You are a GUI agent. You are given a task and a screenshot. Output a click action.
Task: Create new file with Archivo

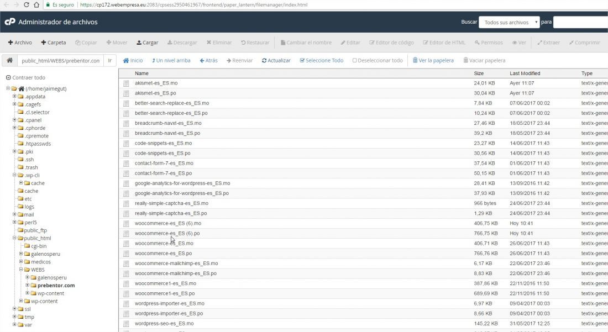point(20,42)
